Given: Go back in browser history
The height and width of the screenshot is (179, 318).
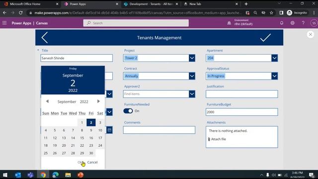Looking at the screenshot, I should tap(4, 12).
